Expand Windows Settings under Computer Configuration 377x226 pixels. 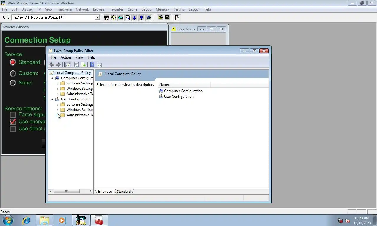58,89
